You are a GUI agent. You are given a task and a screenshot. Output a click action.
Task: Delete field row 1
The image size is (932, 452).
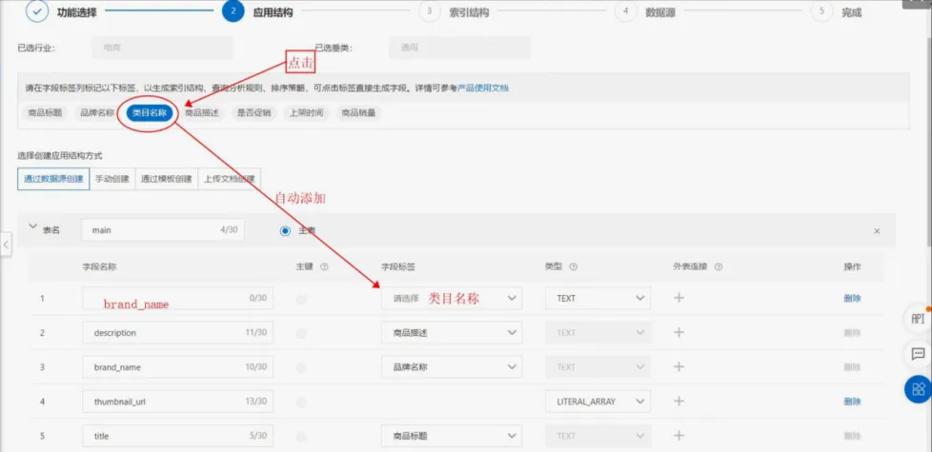pyautogui.click(x=852, y=299)
